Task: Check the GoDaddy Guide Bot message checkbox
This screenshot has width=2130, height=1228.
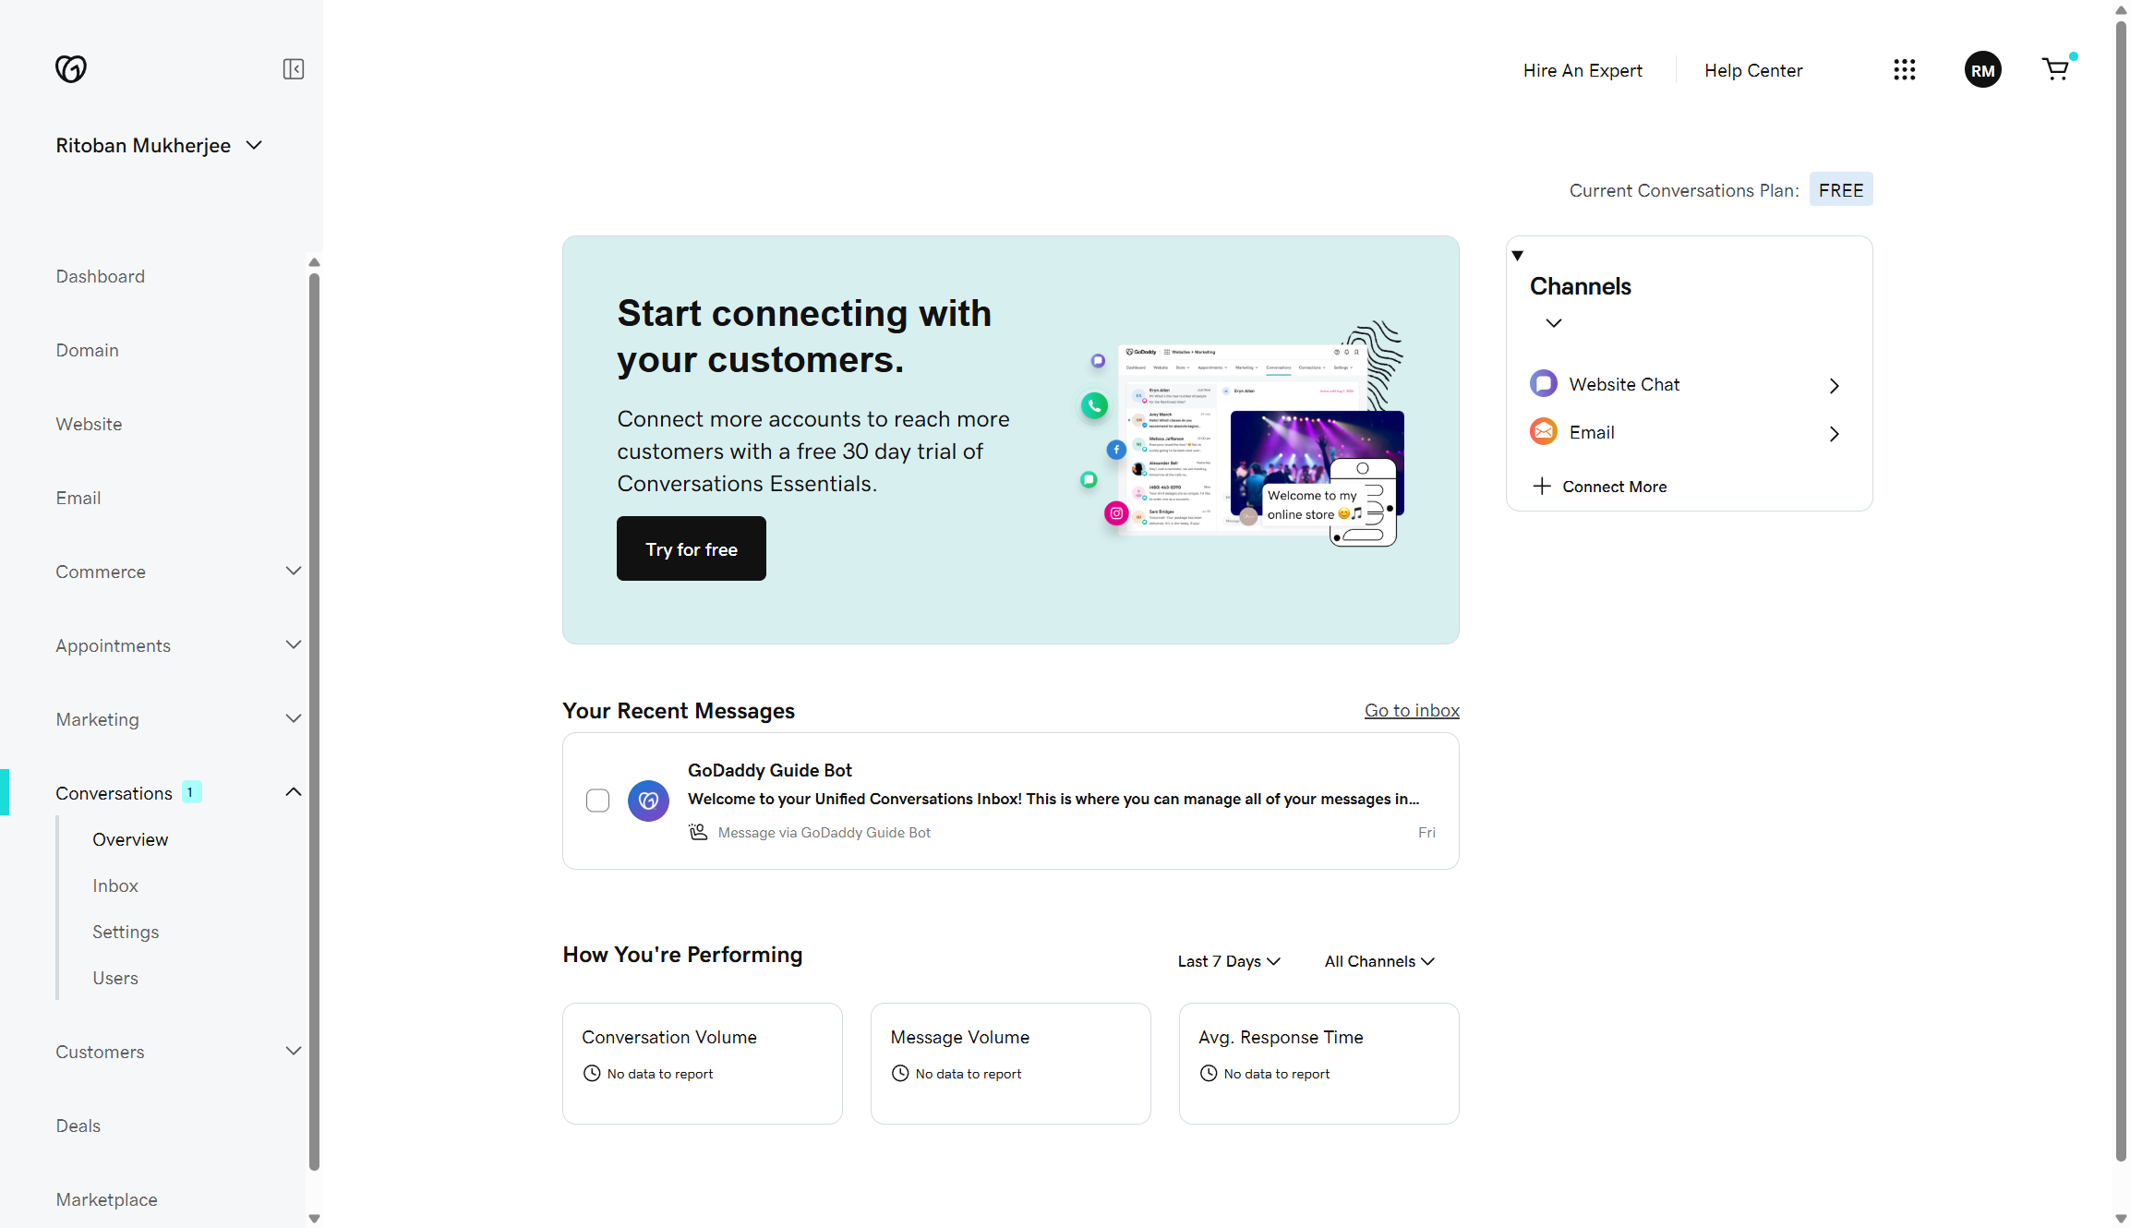Action: 597,801
